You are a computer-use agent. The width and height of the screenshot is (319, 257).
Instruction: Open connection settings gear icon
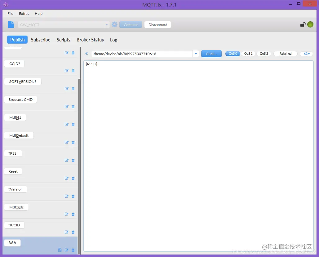tap(114, 24)
